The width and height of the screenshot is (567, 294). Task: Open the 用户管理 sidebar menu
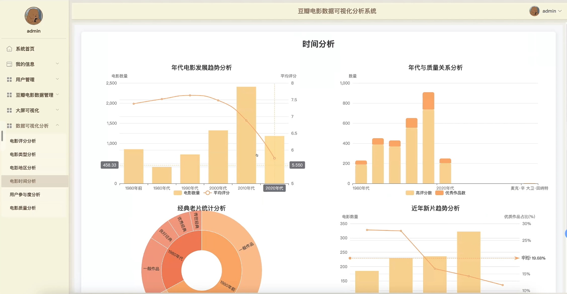(x=34, y=80)
